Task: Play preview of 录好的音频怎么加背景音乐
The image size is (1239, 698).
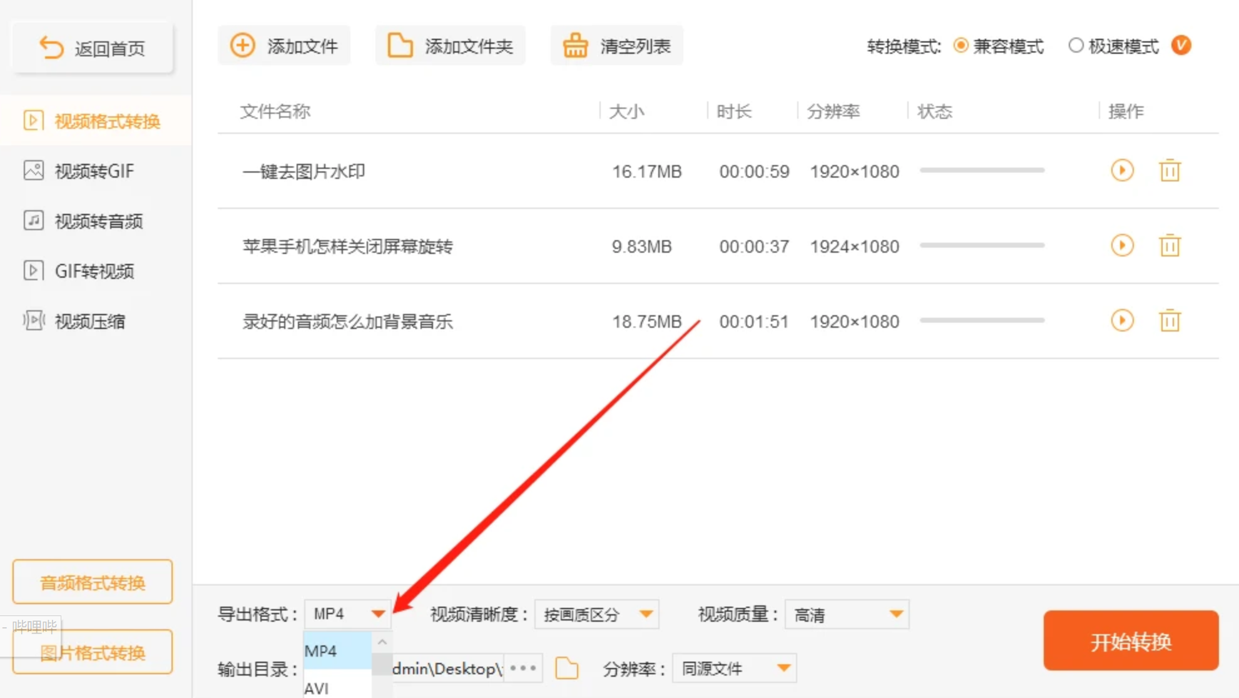Action: click(x=1122, y=320)
